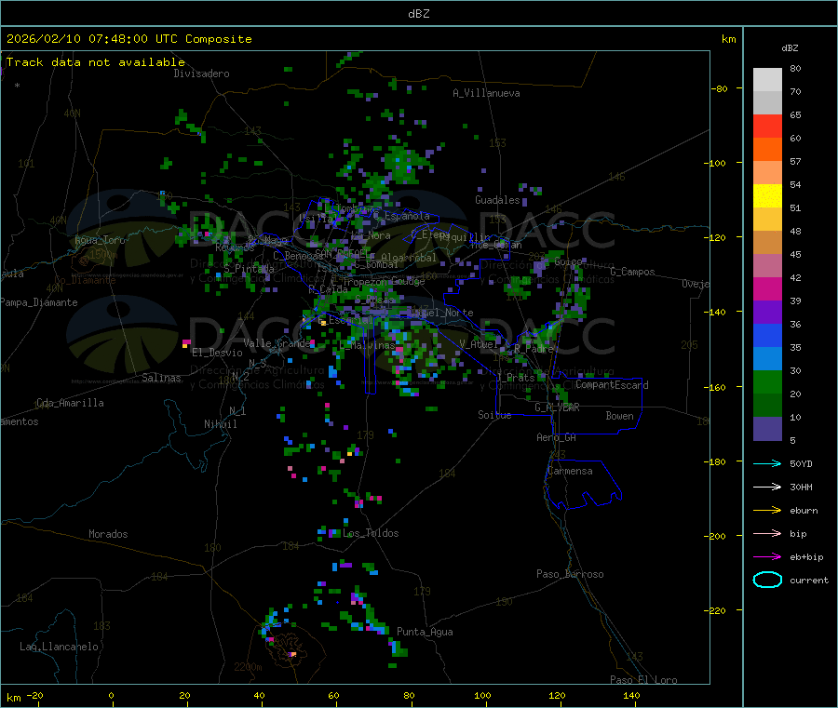Viewport: 838px width, 708px height.
Task: Click the 'Soitue' map label
Action: (494, 415)
